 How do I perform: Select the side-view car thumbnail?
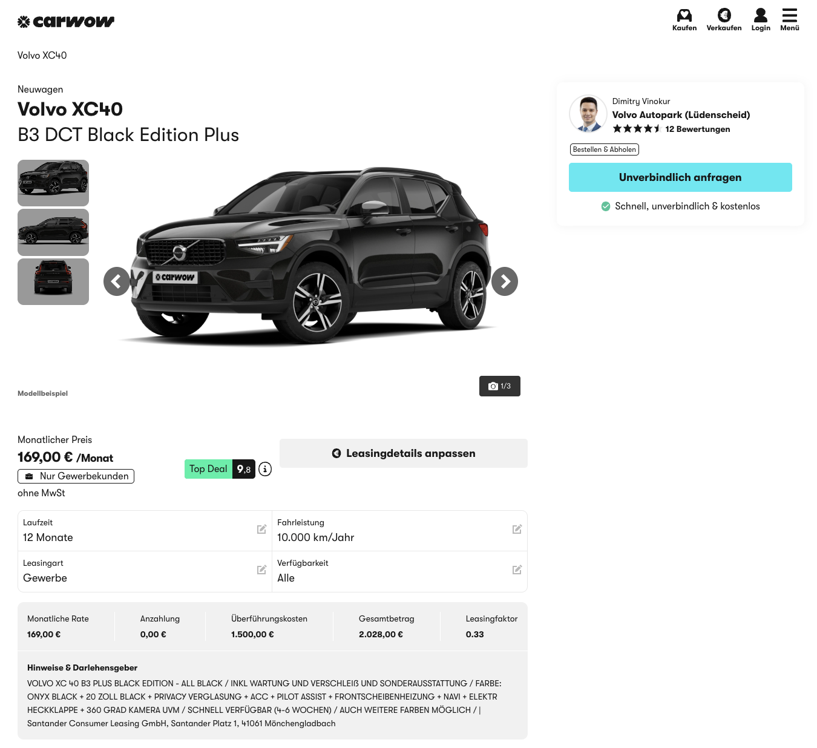click(53, 232)
